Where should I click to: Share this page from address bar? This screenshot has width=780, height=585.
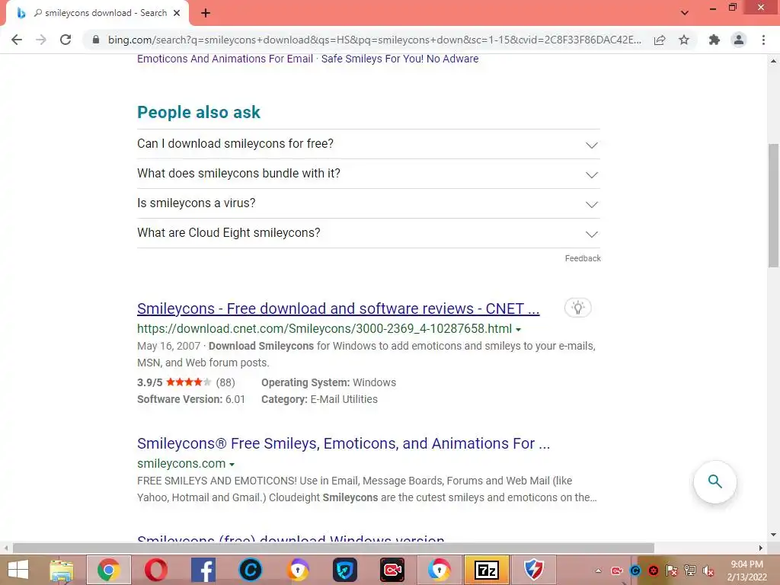[660, 40]
